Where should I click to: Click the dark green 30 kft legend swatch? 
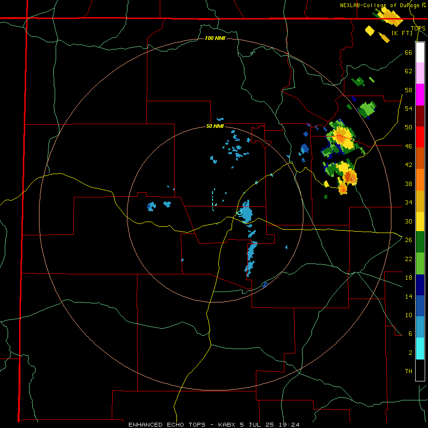[x=420, y=242]
